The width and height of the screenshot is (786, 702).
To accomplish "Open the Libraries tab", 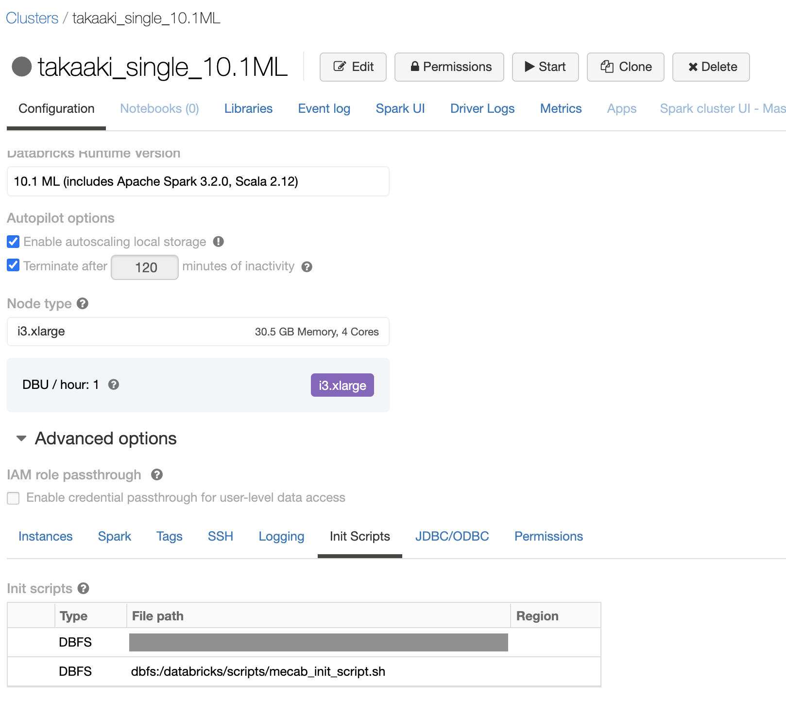I will [248, 108].
